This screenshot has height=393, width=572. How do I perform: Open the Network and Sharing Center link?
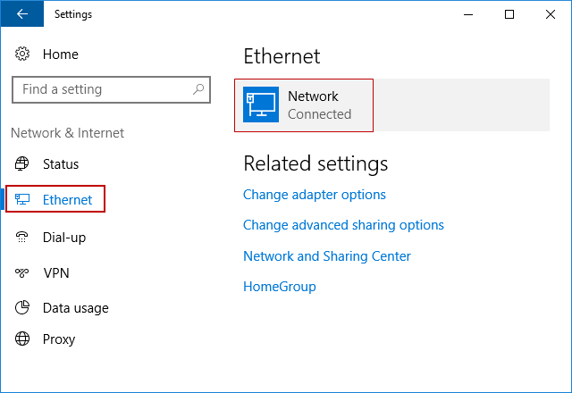327,256
